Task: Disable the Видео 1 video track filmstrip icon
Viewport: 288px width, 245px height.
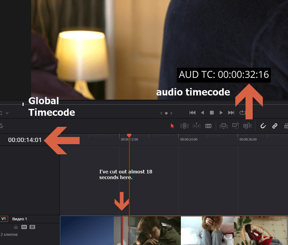Action: [32, 227]
